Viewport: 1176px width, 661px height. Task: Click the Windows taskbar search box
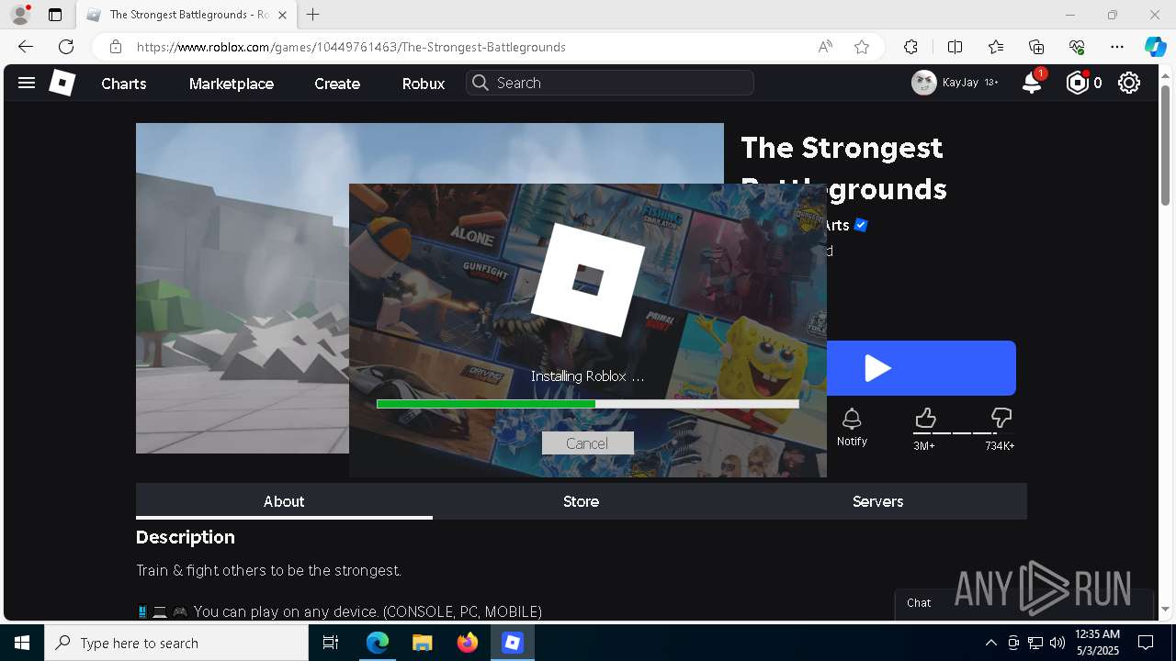(x=176, y=643)
